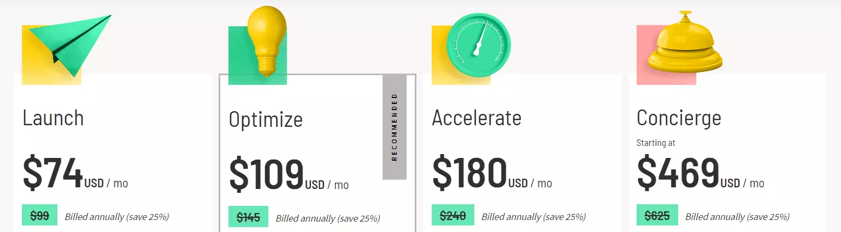Select the Launch plan heading
The height and width of the screenshot is (232, 841).
[53, 118]
